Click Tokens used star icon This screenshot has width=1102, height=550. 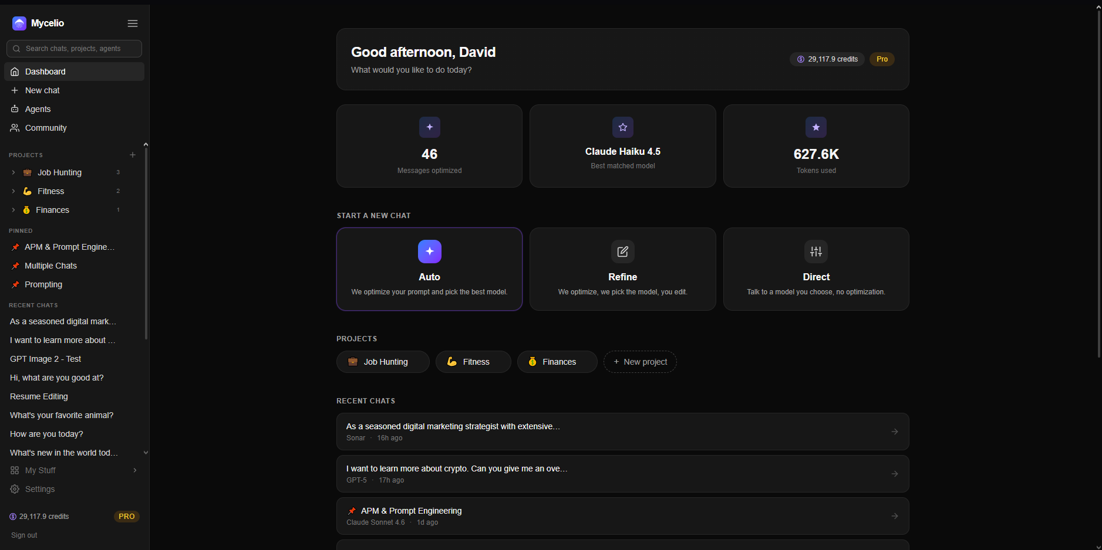click(x=816, y=127)
